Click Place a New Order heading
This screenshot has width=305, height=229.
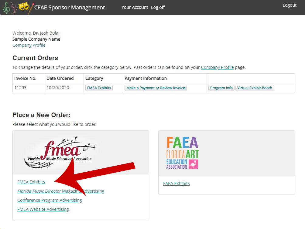pyautogui.click(x=41, y=115)
